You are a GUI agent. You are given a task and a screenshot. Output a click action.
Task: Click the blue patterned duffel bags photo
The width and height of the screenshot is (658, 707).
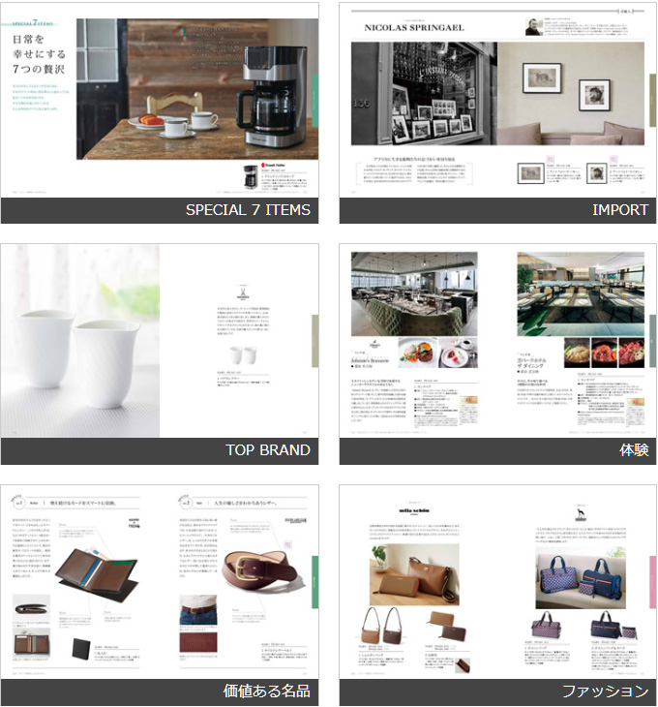tap(580, 578)
